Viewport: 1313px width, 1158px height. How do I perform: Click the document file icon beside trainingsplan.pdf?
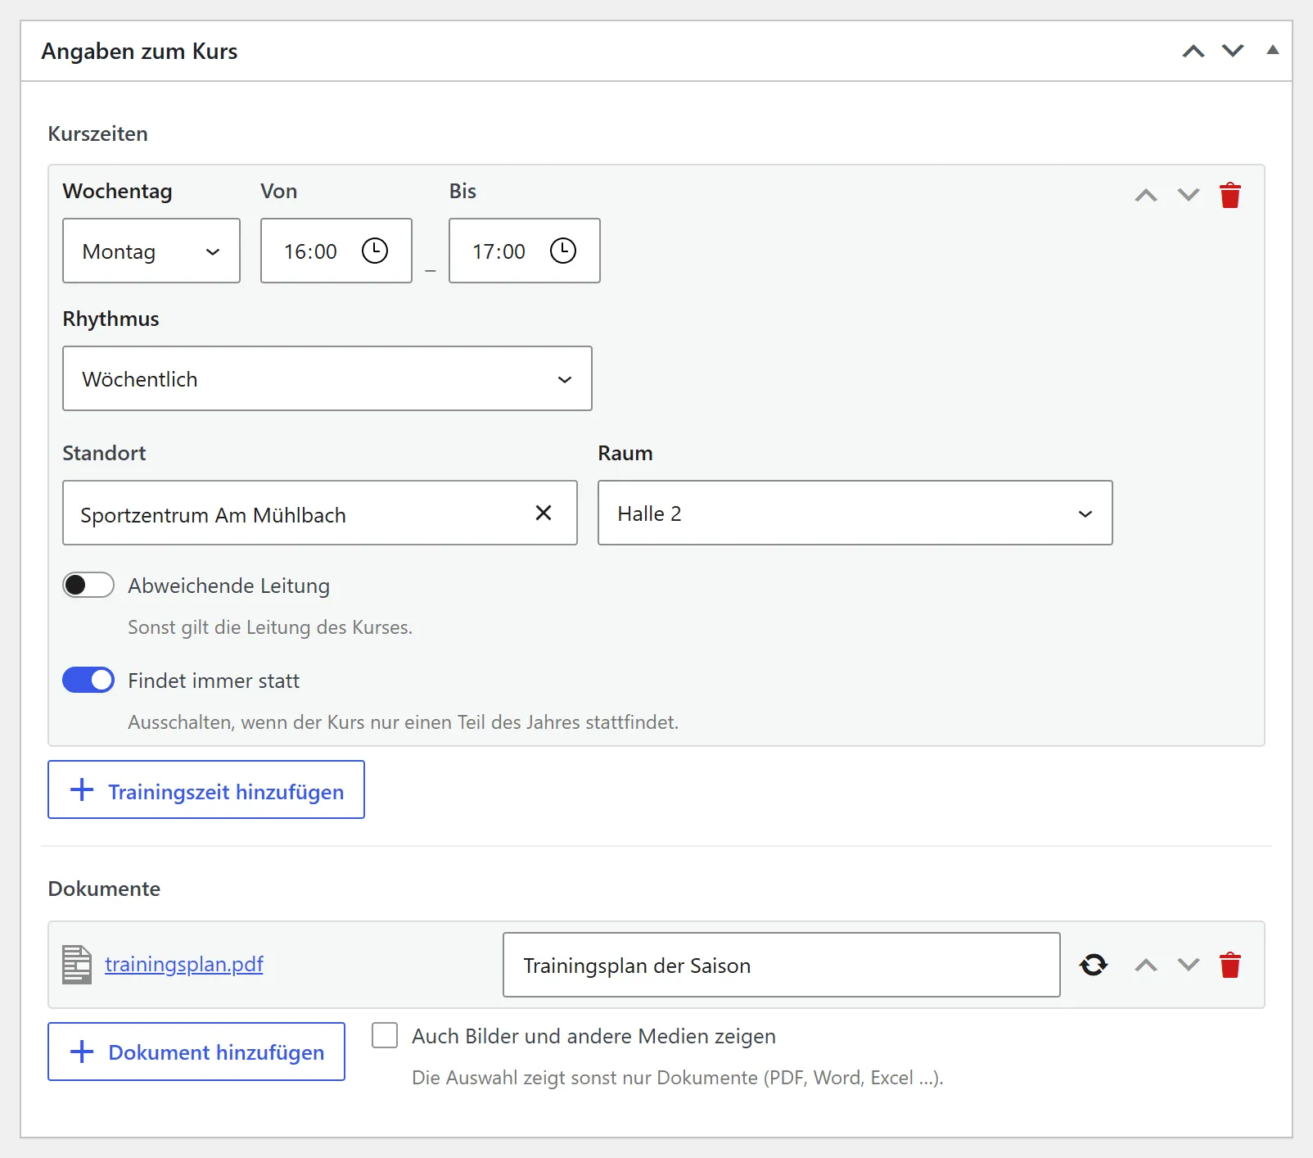(x=77, y=965)
